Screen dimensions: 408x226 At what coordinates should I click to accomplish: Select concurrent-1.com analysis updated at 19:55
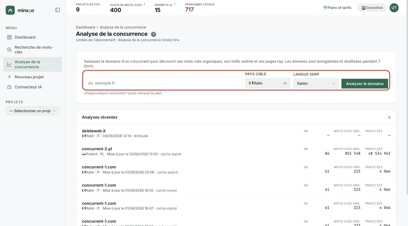point(236,188)
